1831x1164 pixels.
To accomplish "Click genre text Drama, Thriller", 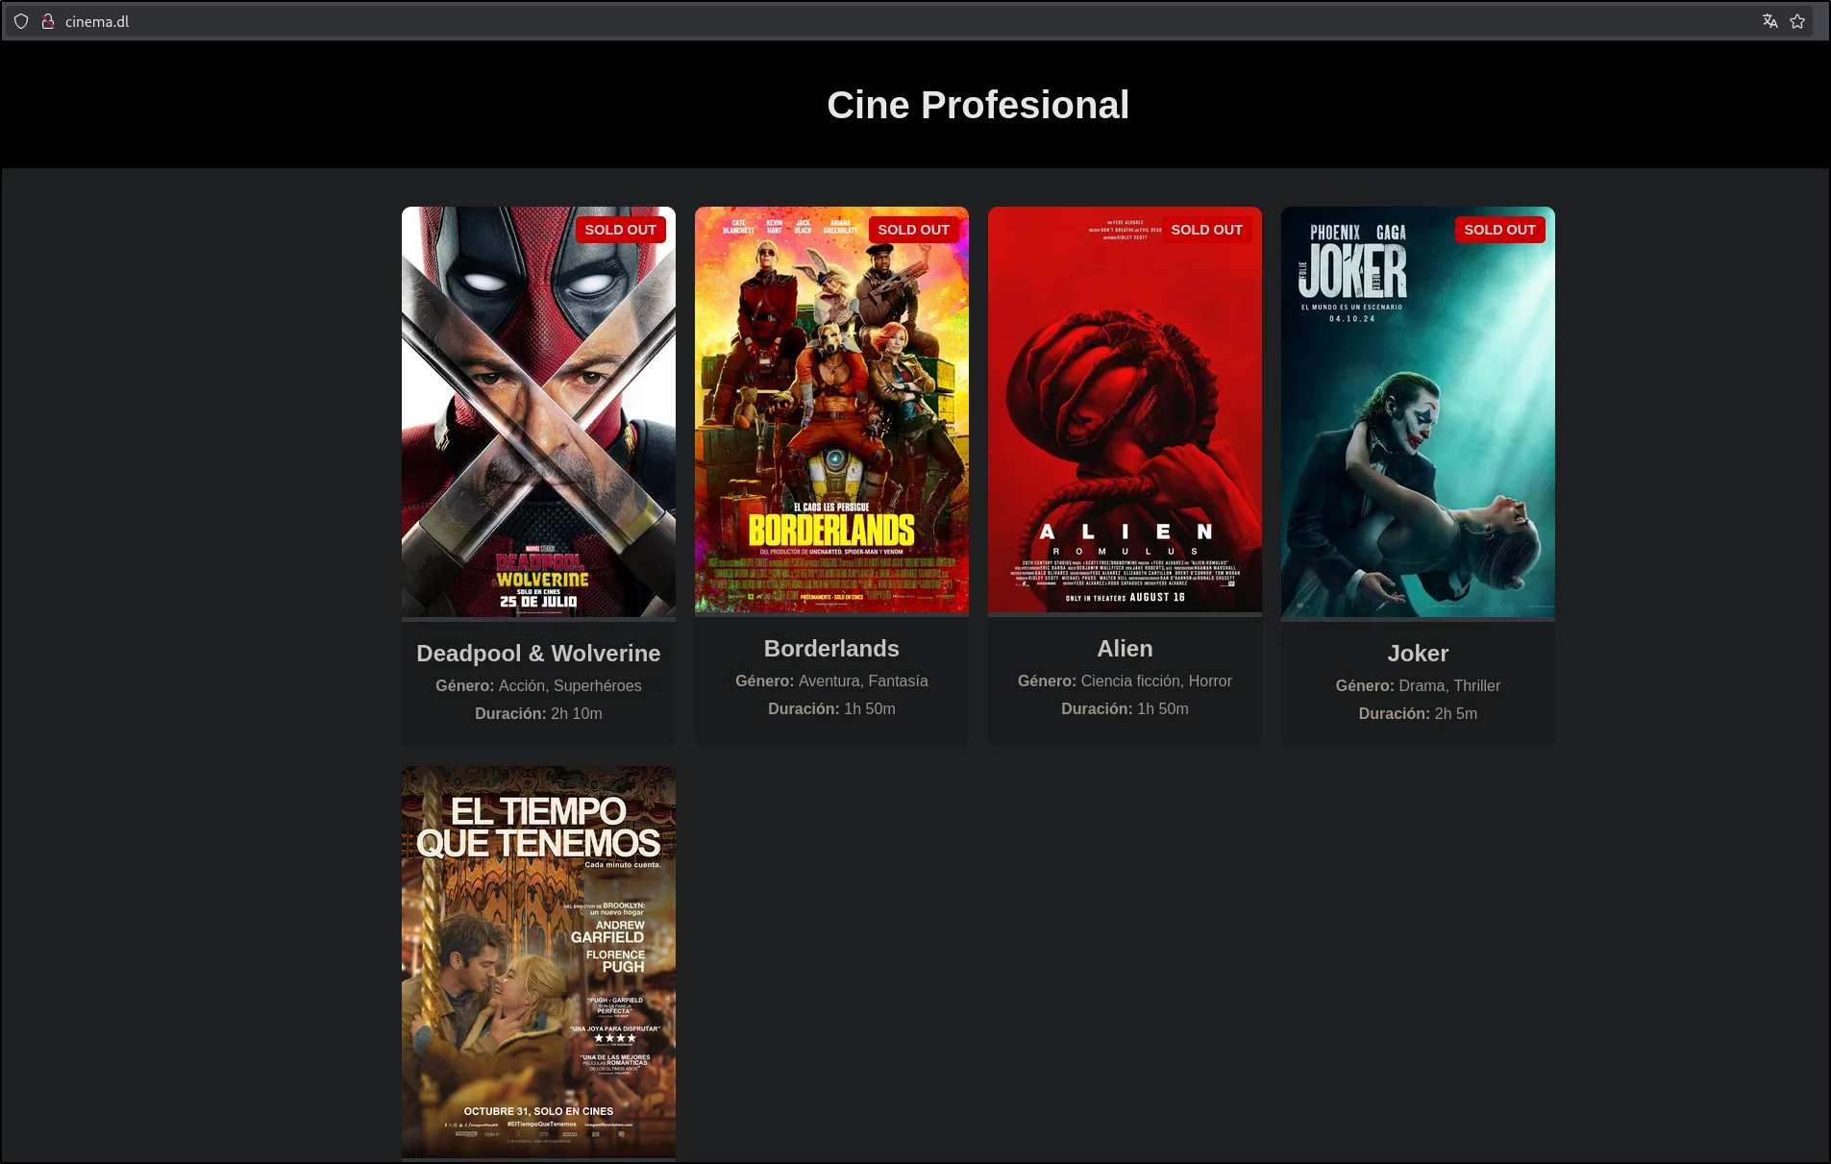I will click(x=1449, y=685).
